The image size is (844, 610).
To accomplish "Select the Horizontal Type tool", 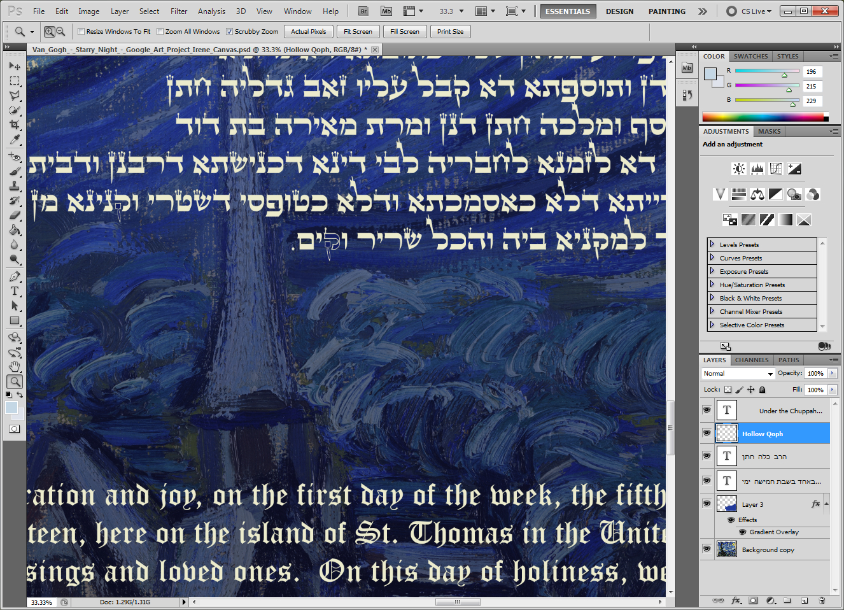I will [15, 291].
